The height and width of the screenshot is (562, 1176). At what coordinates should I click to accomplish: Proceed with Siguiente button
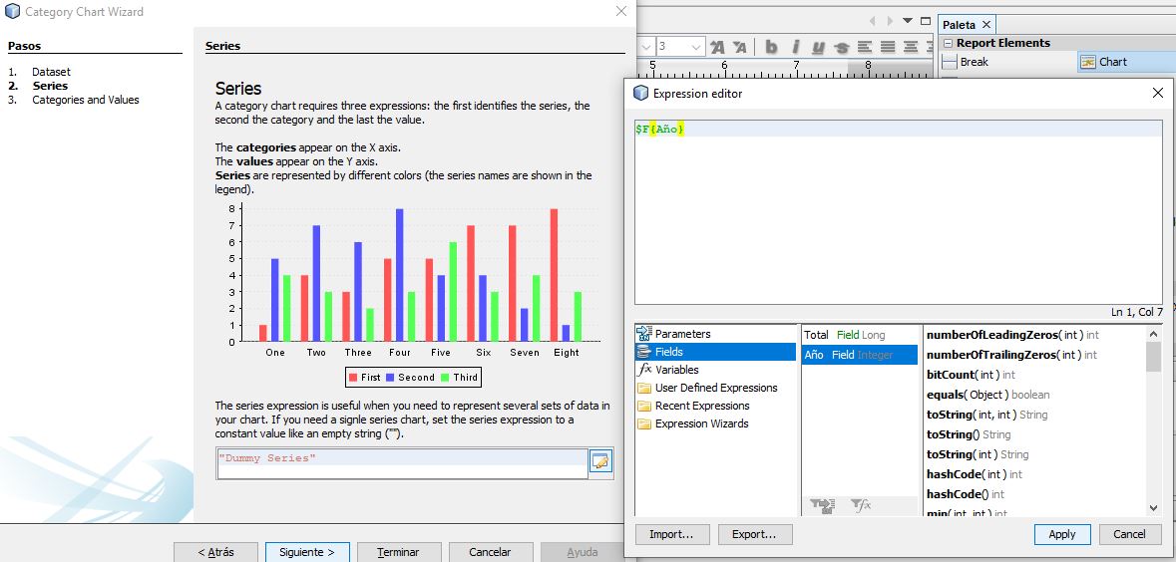[307, 552]
